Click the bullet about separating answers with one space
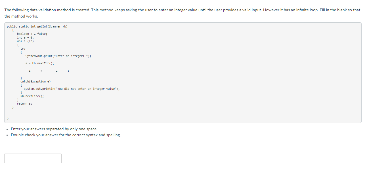Viewport: 365px width, 172px height. click(54, 129)
